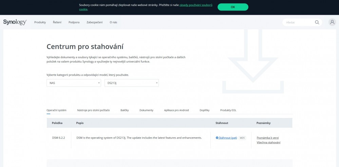Open the user account profile icon
This screenshot has width=339, height=167.
[332, 22]
